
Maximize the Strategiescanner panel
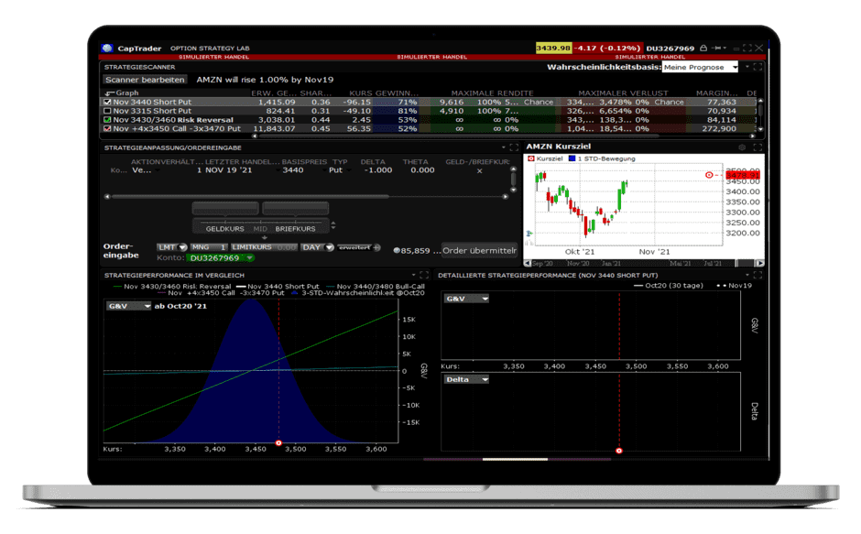pos(757,67)
